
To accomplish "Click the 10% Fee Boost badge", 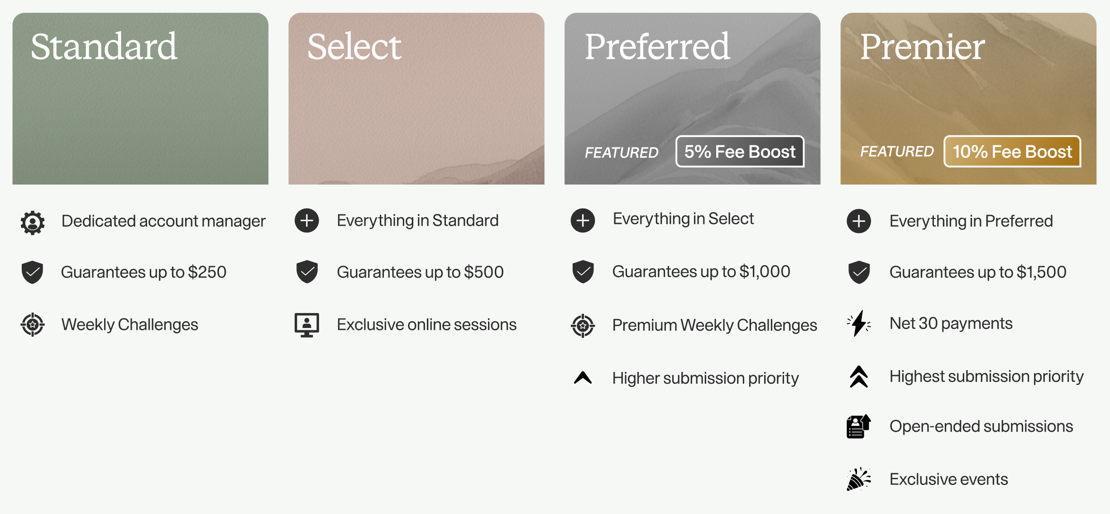I will (1012, 152).
